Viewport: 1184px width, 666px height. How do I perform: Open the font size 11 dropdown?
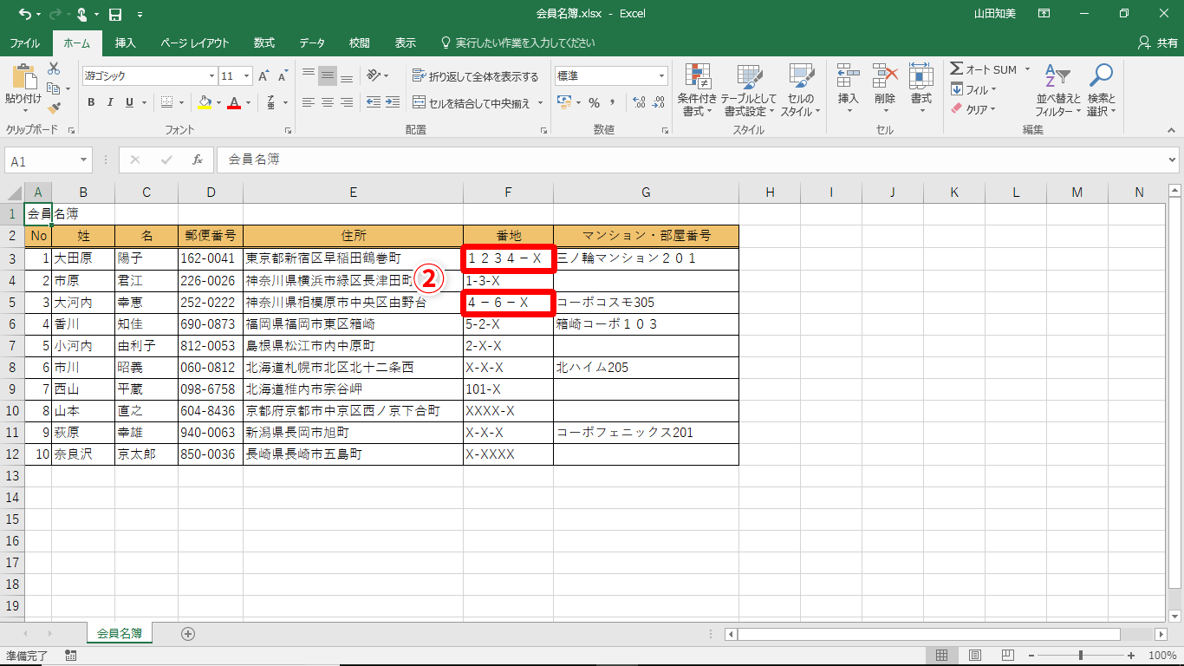click(247, 76)
